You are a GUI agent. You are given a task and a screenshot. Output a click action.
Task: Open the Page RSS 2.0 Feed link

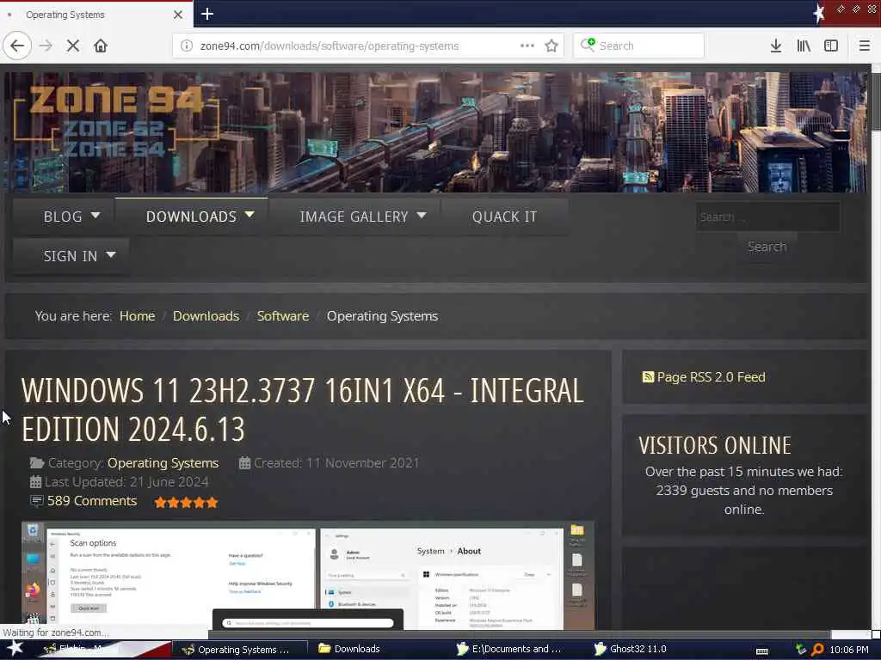(x=711, y=377)
